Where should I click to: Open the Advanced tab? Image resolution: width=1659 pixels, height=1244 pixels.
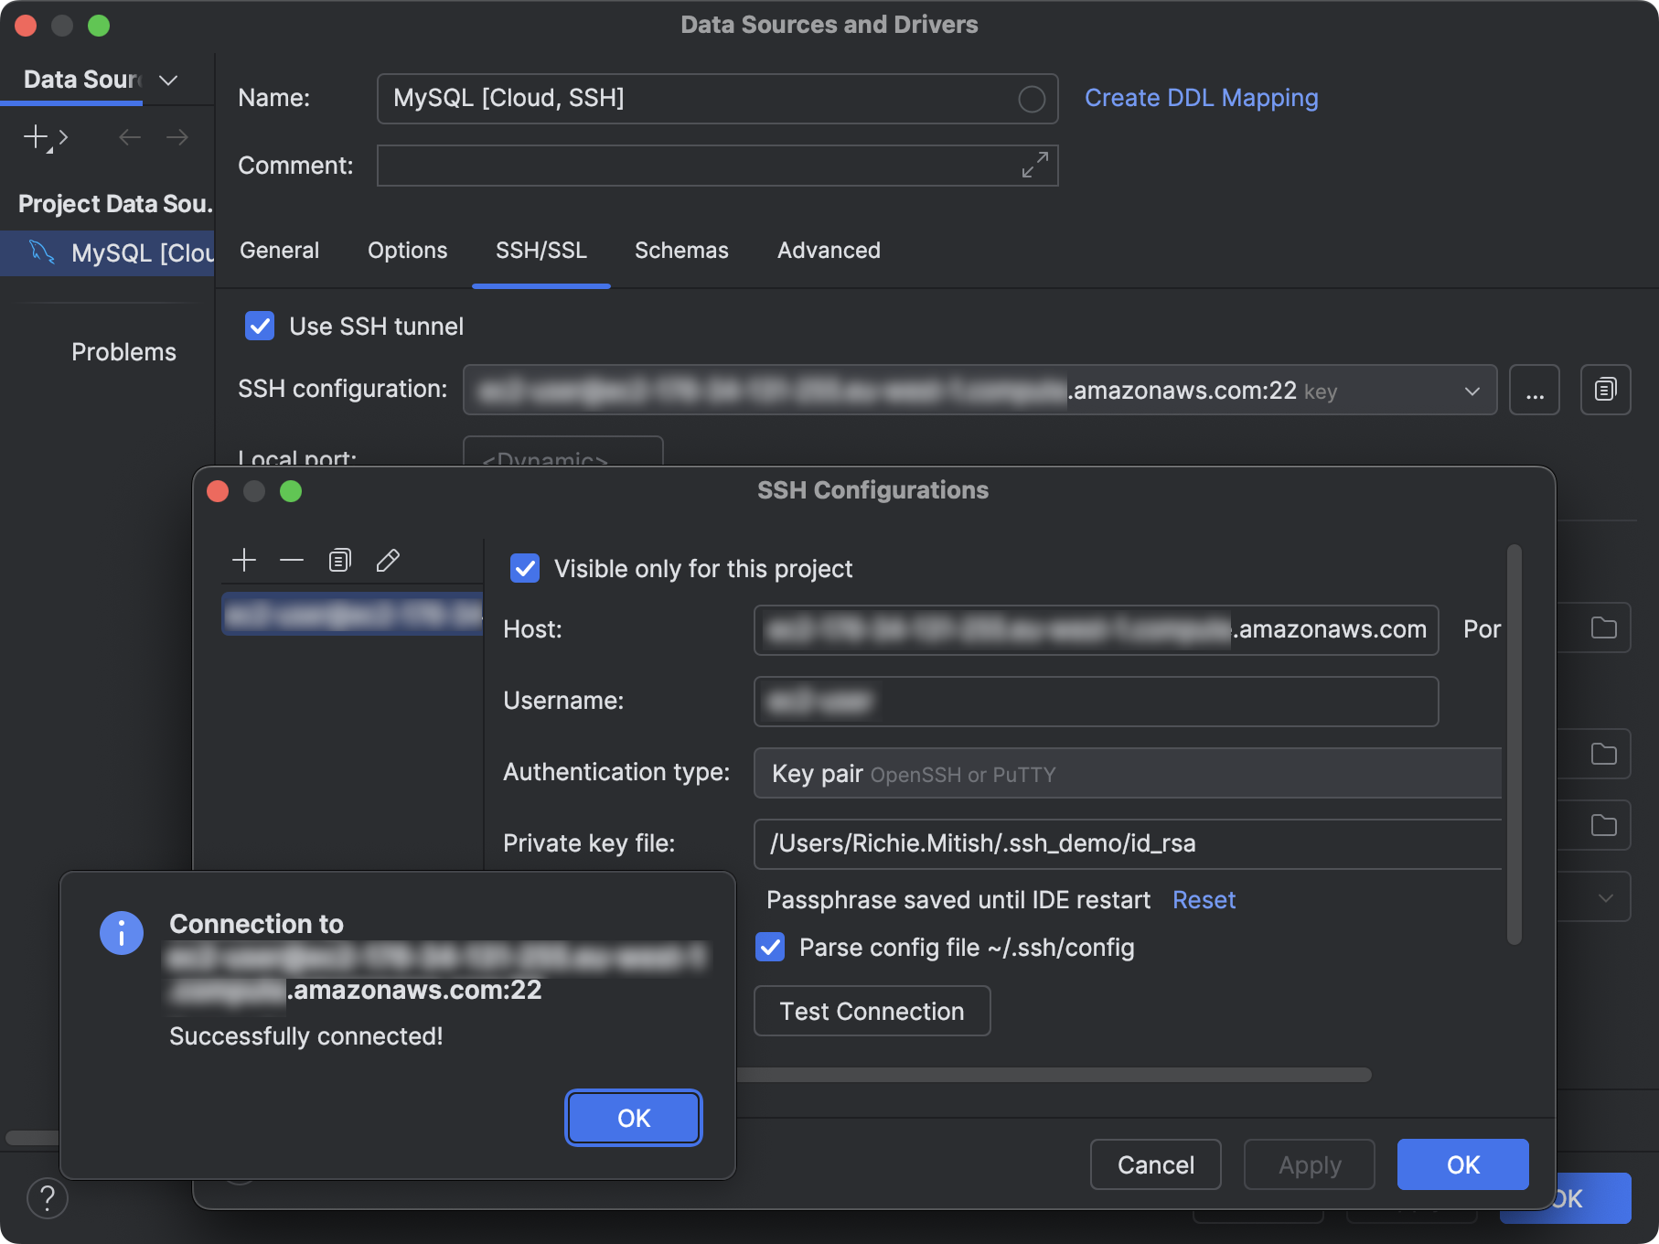pos(828,250)
